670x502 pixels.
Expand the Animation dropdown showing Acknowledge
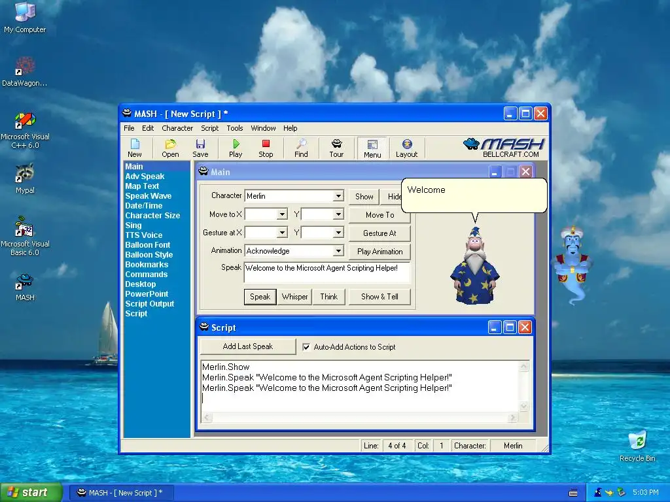[x=338, y=250]
